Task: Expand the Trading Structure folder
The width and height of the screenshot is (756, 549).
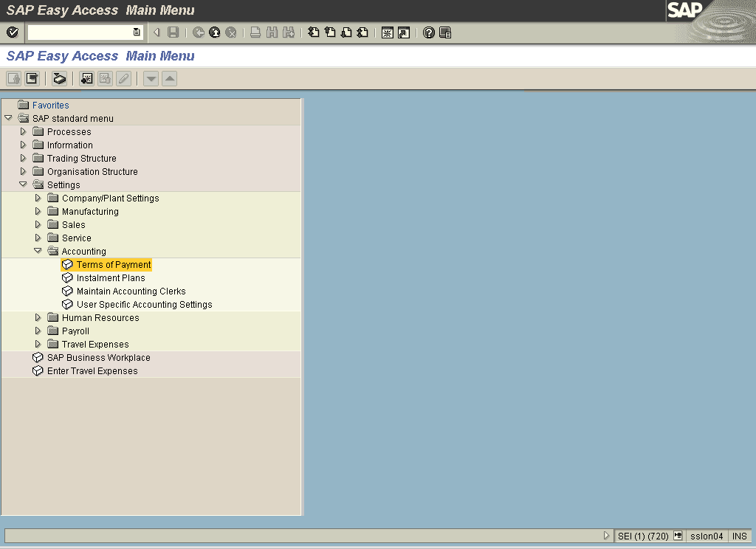Action: 23,158
